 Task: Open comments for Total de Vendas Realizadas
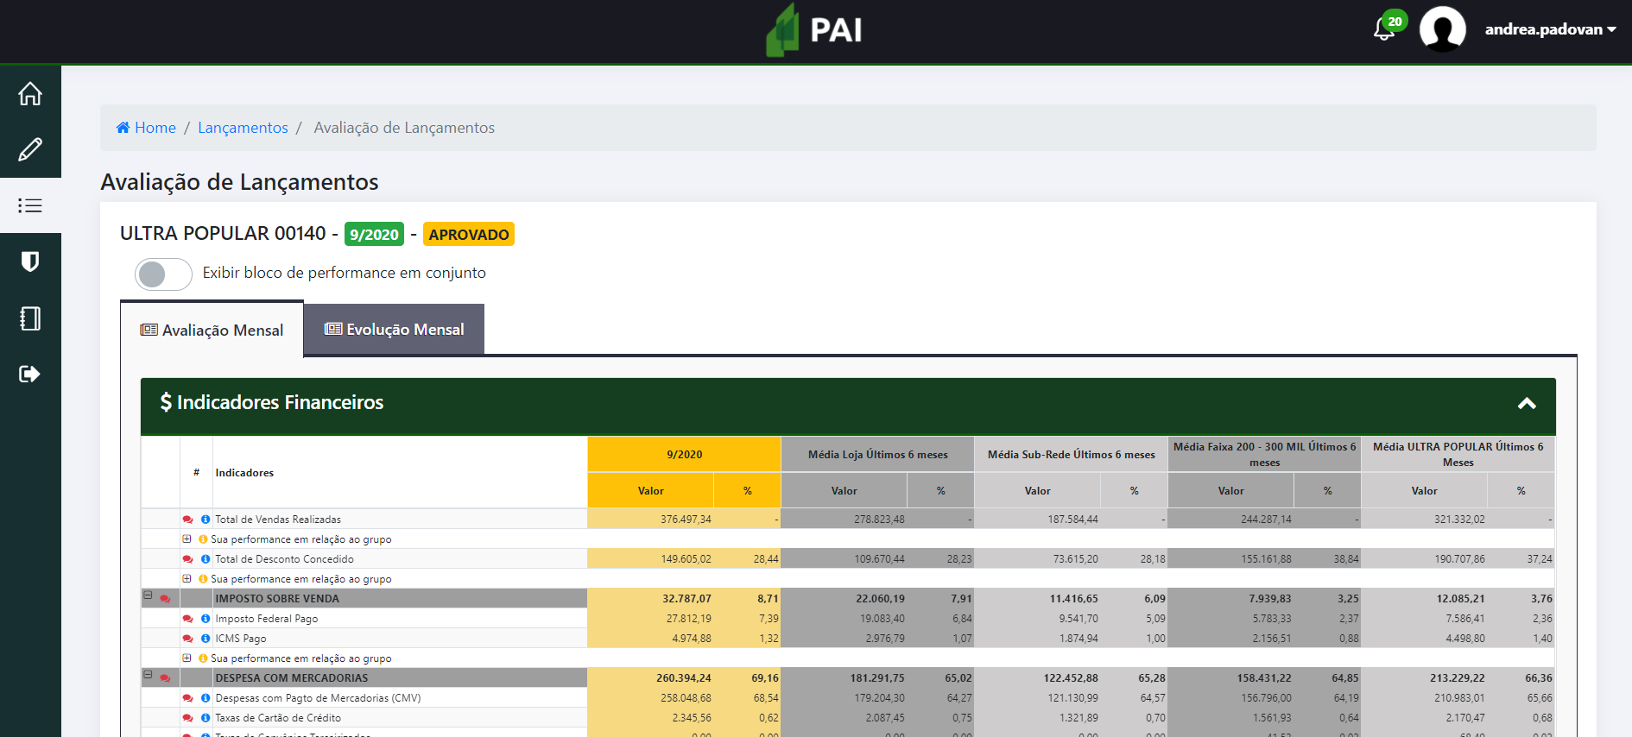click(187, 520)
